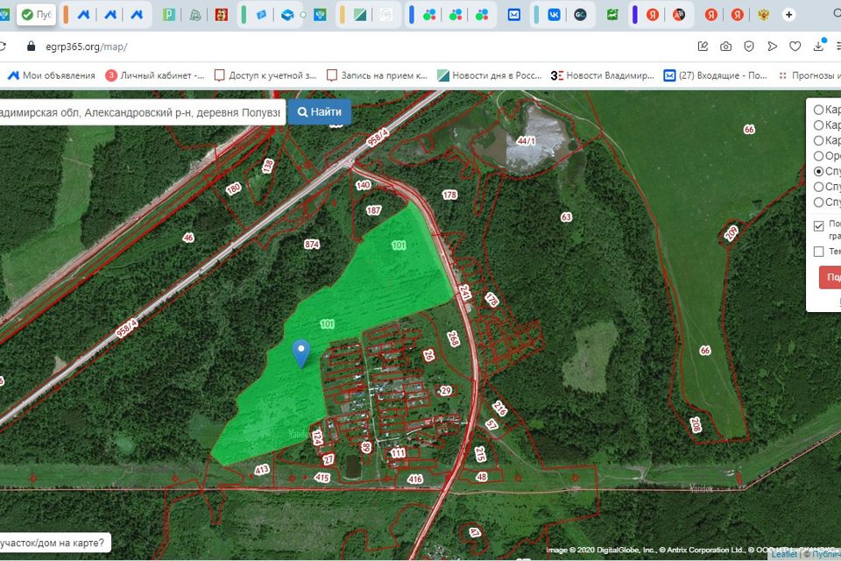
Task: Switch to the VK browser tab
Action: coord(554,15)
